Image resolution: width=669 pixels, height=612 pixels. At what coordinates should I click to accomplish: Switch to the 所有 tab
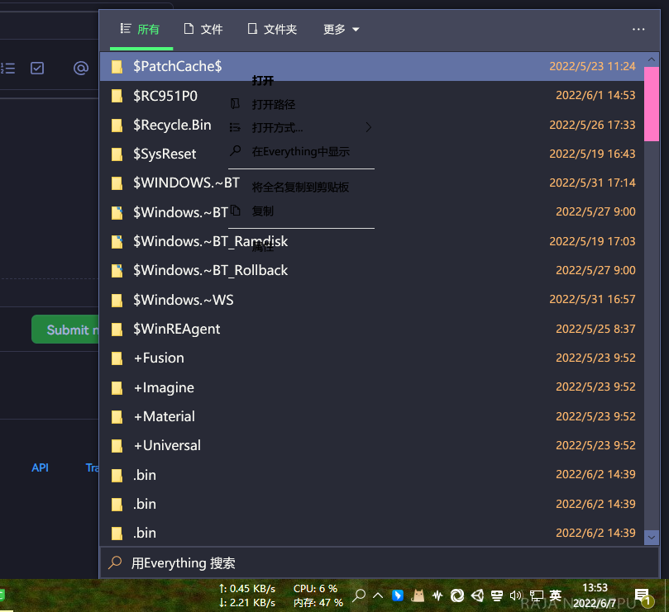141,30
